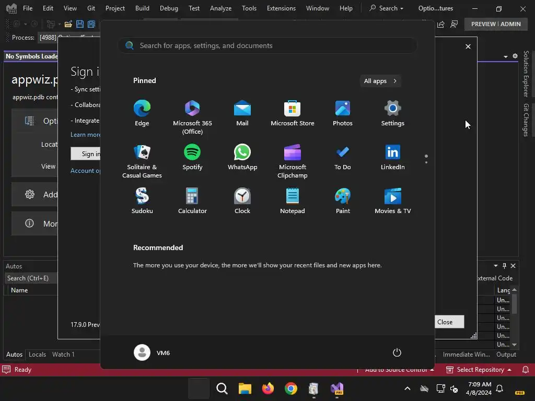Open the To Do app

(x=343, y=157)
